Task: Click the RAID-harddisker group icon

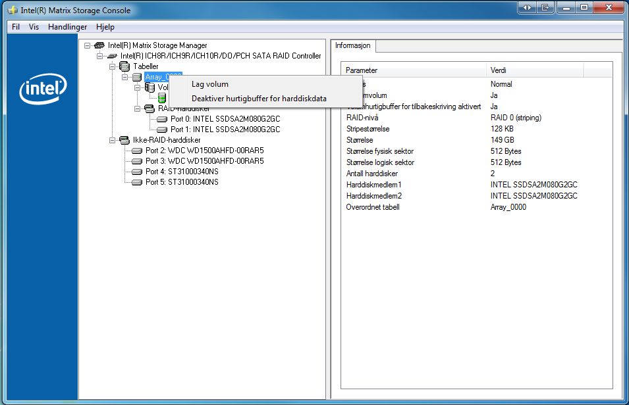Action: click(150, 108)
